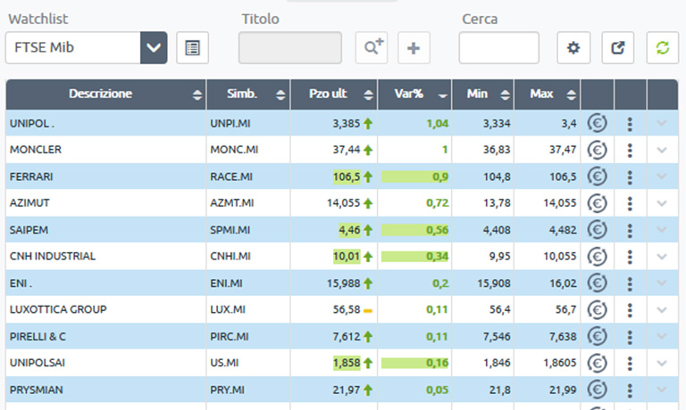Image resolution: width=686 pixels, height=410 pixels.
Task: Expand the CNH INDUSTRIAL row chevron
Action: point(662,257)
